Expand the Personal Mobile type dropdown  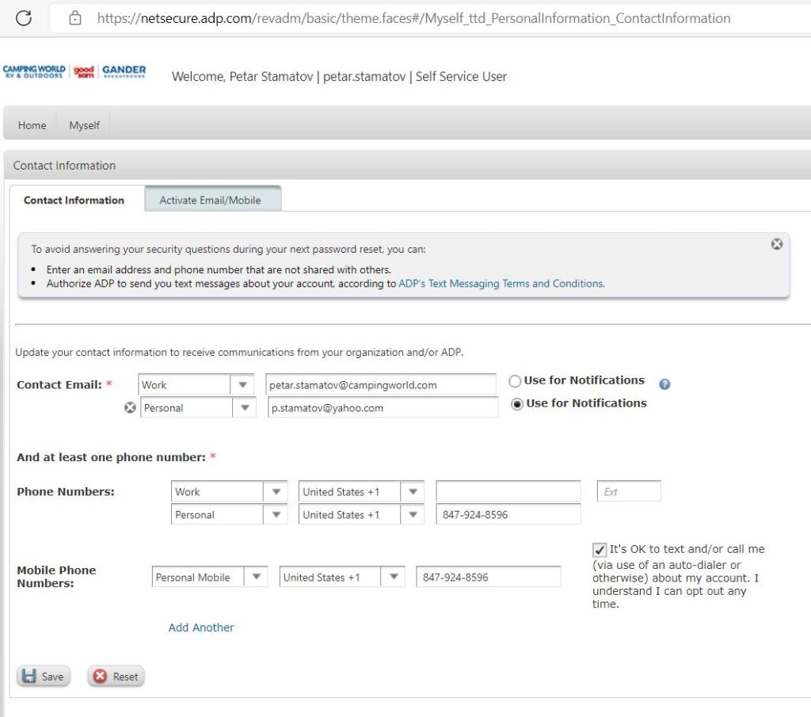256,578
